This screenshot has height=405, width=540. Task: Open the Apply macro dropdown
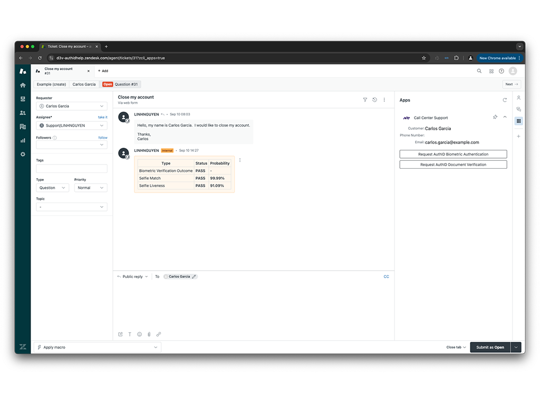97,347
